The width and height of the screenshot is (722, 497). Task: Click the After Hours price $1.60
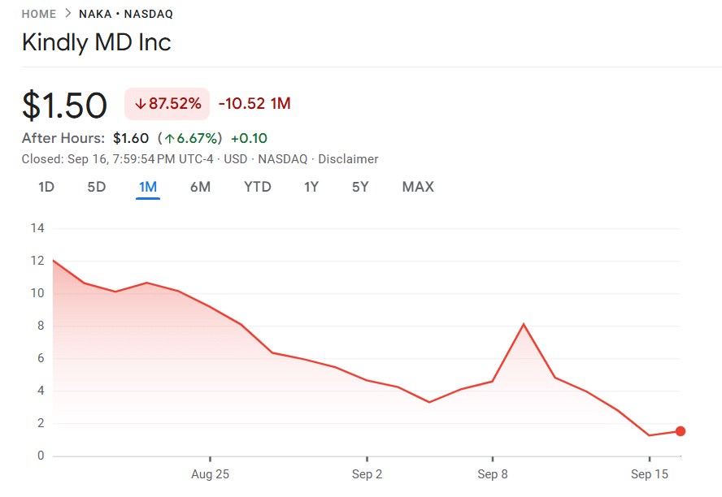[x=130, y=138]
